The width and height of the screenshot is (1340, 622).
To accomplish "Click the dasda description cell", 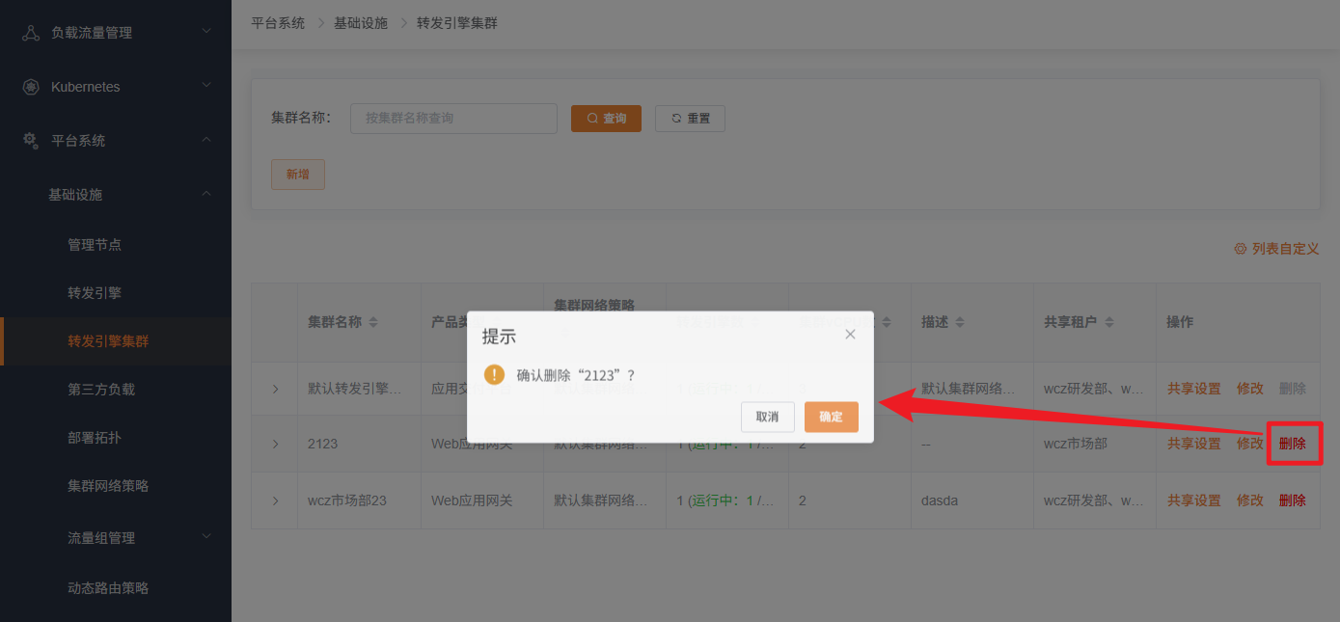I will pyautogui.click(x=940, y=500).
